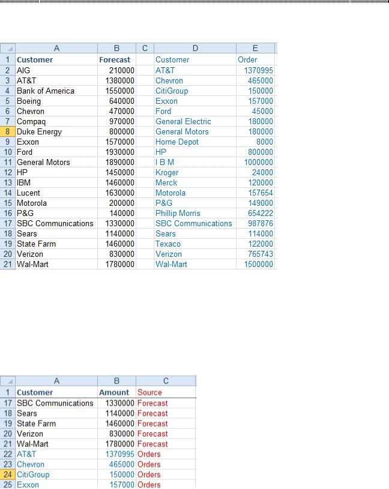Select the Lucent cell

[56, 193]
